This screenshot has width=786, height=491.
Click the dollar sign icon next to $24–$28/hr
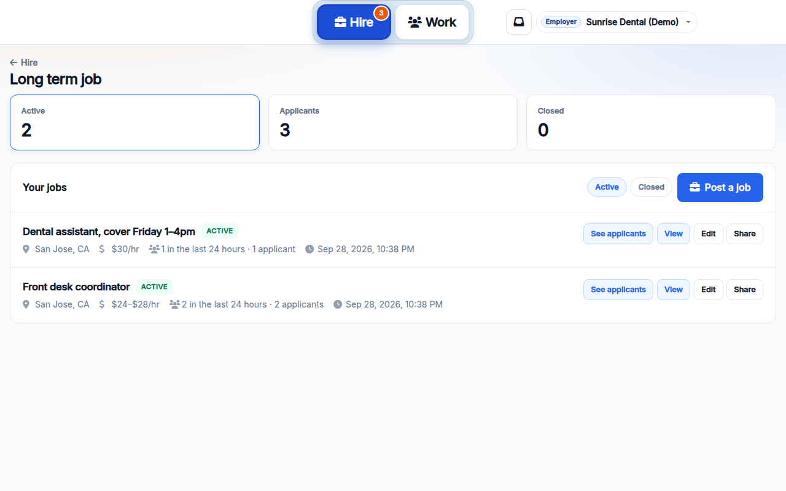[102, 304]
